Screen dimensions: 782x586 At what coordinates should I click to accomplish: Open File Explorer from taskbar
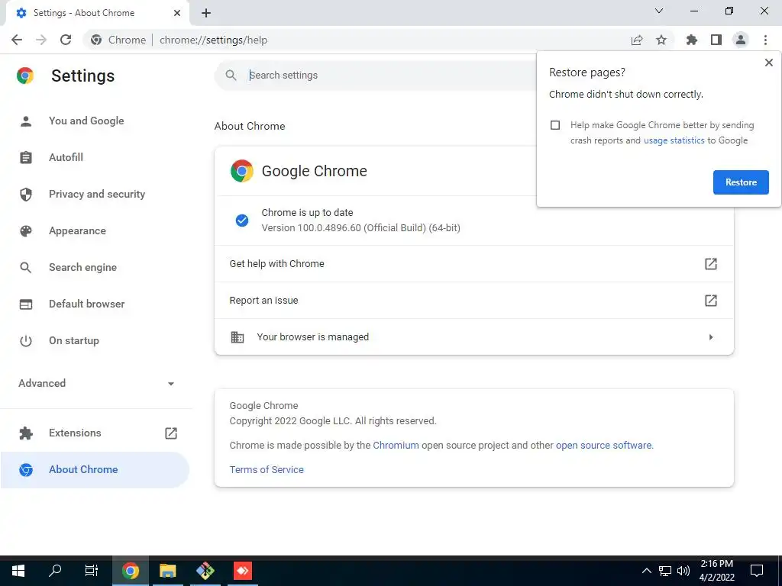168,571
